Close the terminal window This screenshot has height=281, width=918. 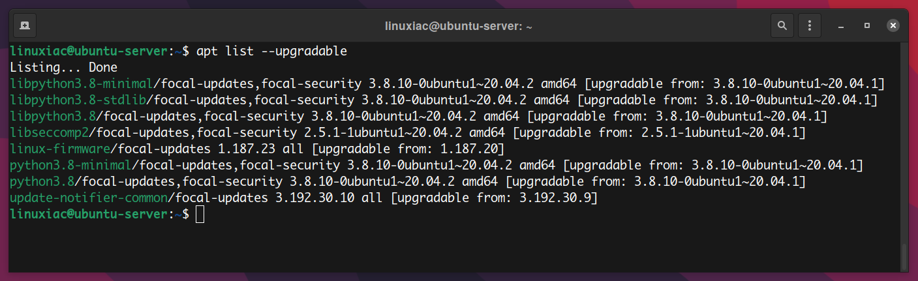893,26
